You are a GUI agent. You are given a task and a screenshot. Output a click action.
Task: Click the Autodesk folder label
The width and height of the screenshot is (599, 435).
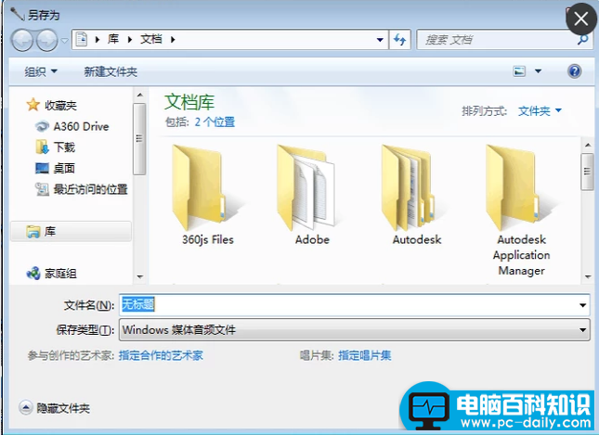click(x=417, y=239)
